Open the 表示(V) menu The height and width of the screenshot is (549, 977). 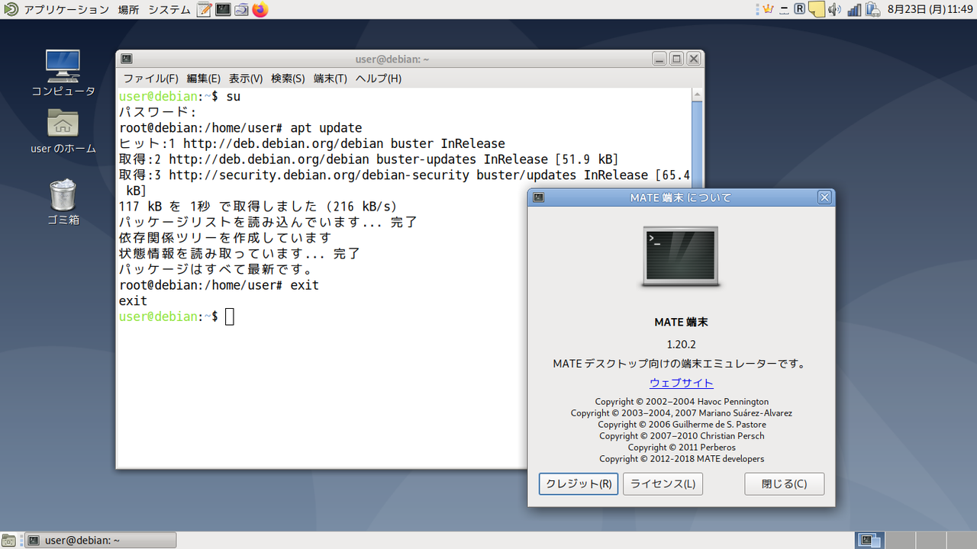[246, 79]
